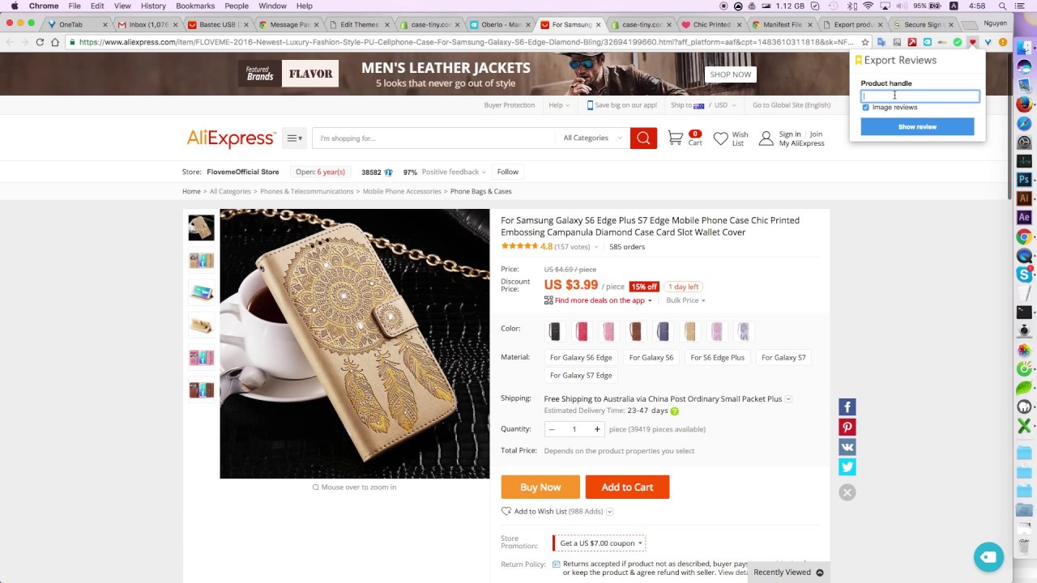The width and height of the screenshot is (1037, 583).
Task: Select the For Galaxy S7 Edge option
Action: (581, 375)
